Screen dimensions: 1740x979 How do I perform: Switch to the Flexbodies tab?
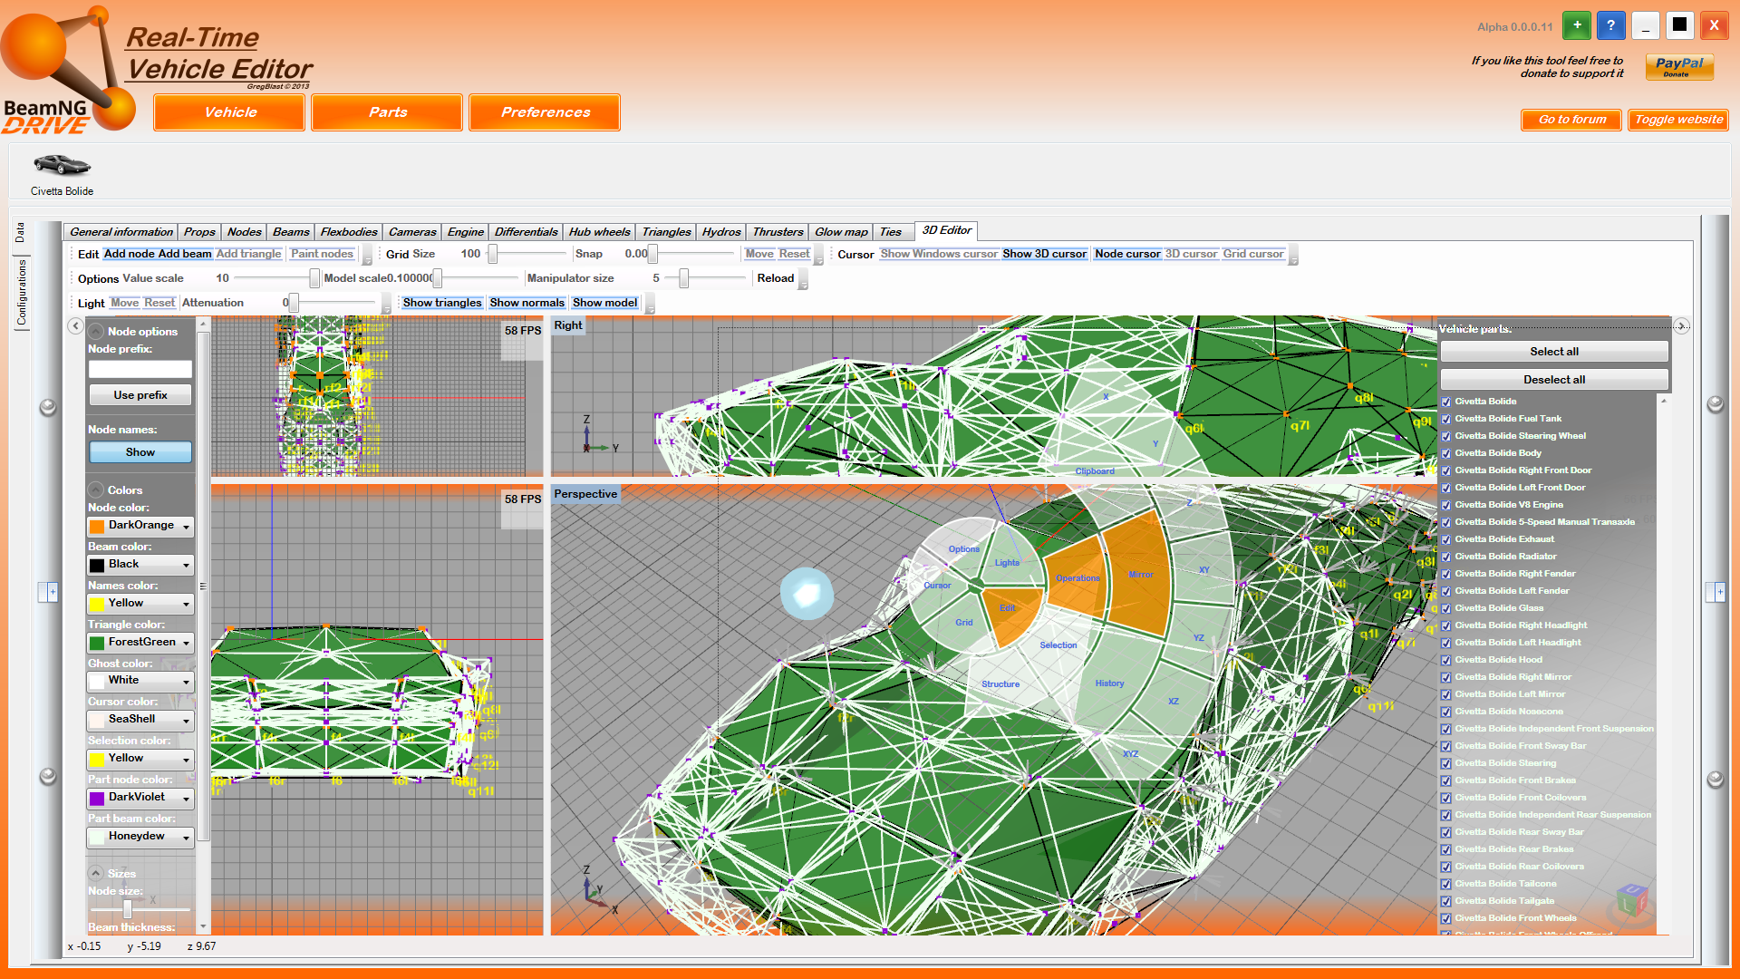pos(349,232)
